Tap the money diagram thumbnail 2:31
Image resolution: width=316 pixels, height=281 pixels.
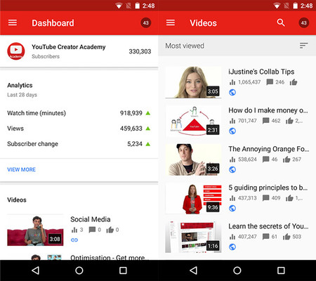pos(193,121)
